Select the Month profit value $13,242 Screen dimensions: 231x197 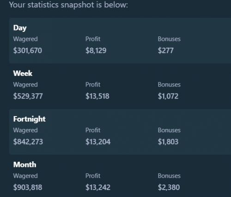(98, 187)
